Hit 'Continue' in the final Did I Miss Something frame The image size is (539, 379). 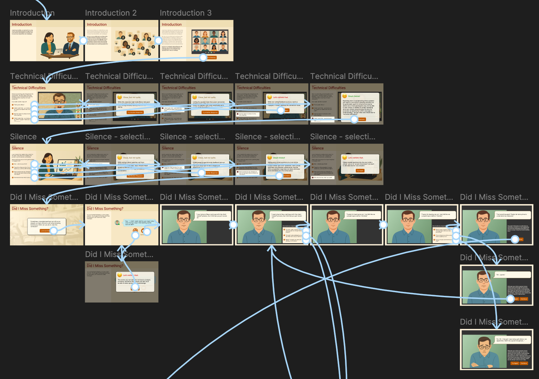[524, 363]
